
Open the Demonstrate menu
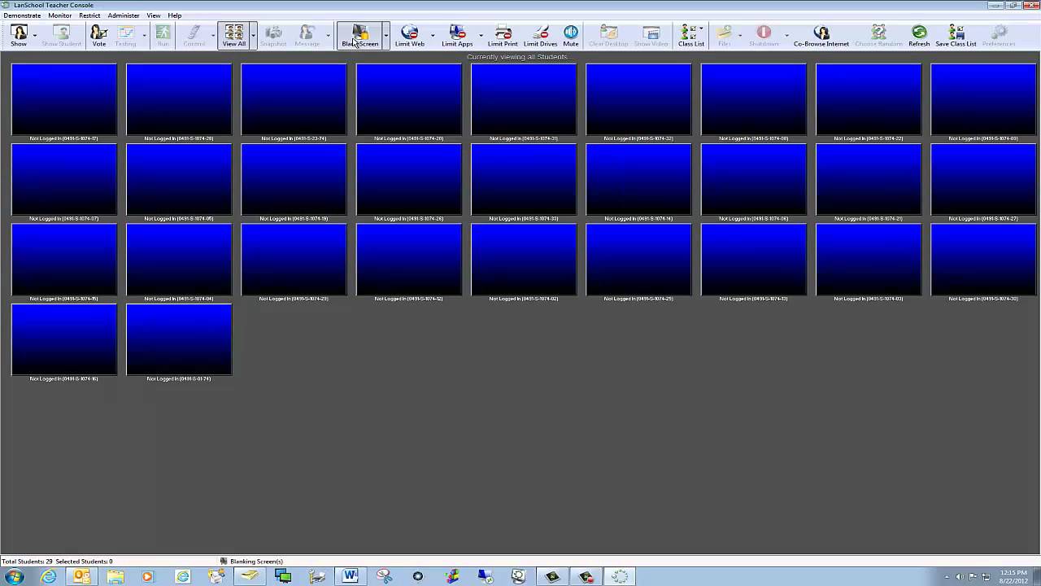coord(22,15)
